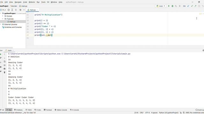Open the Terminal tool window
Viewport: 204px width, 114px height.
pos(48,110)
